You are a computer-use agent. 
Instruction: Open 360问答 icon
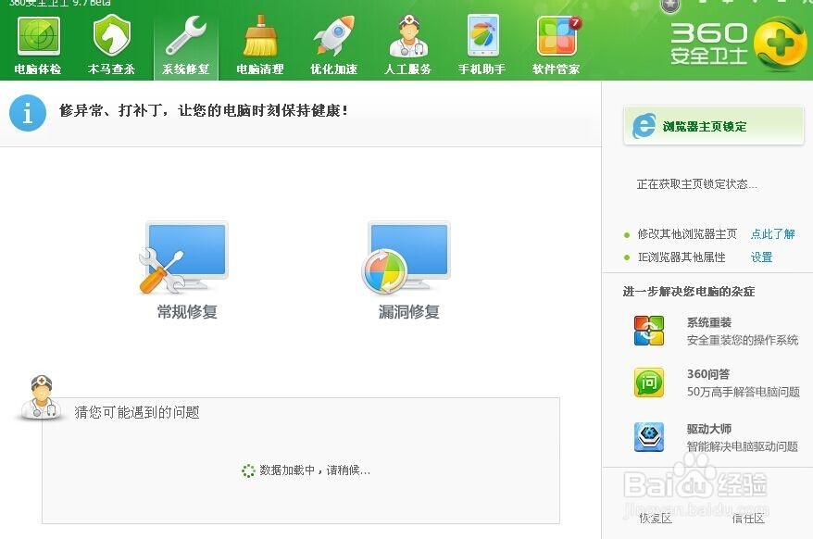648,382
